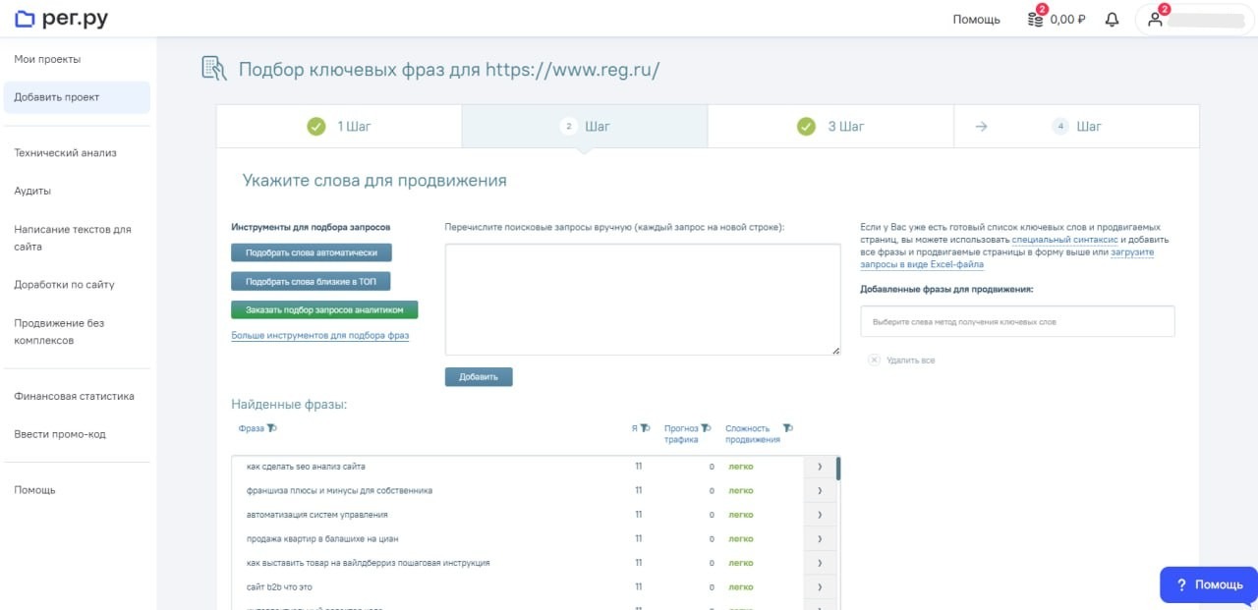Click the manual search queries text area
This screenshot has width=1258, height=610.
pos(643,299)
